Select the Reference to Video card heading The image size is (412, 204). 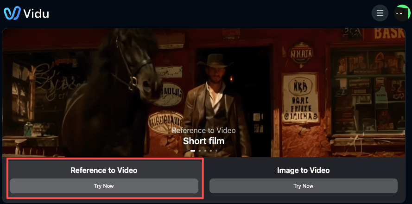coord(104,170)
